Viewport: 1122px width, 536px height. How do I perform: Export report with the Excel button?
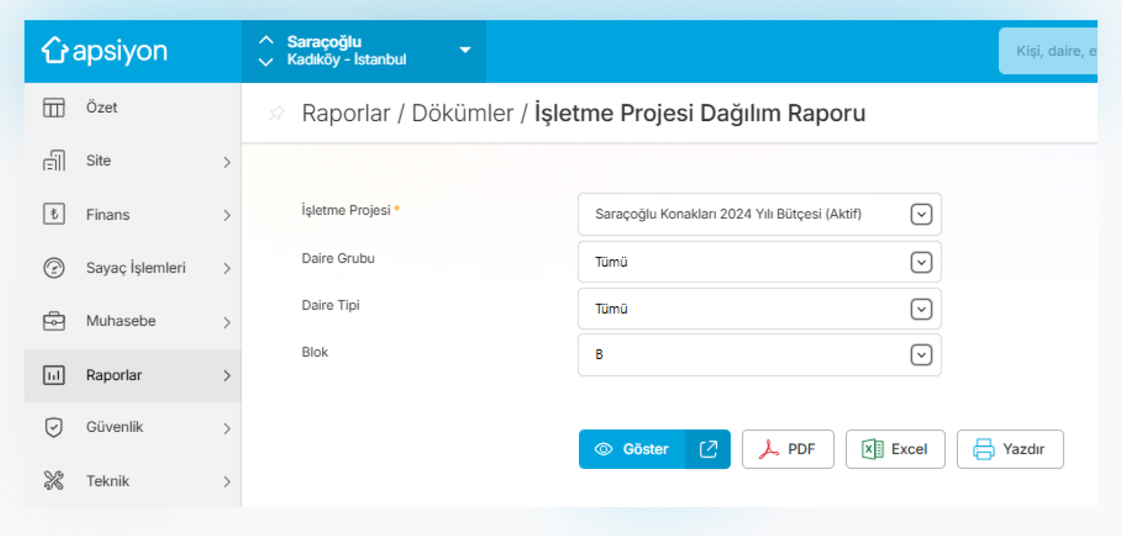(x=895, y=449)
